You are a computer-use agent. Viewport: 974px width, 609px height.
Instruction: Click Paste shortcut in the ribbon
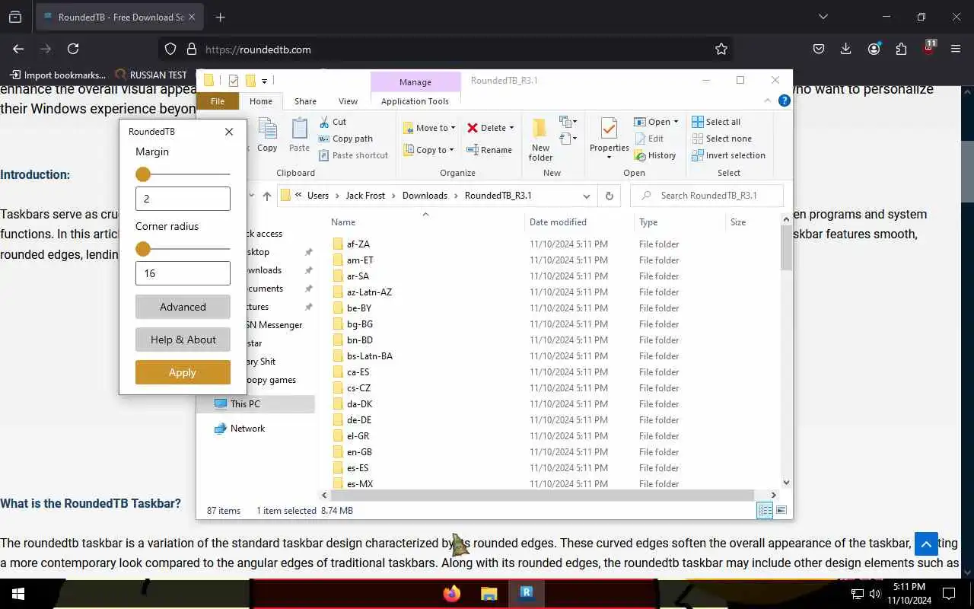353,155
